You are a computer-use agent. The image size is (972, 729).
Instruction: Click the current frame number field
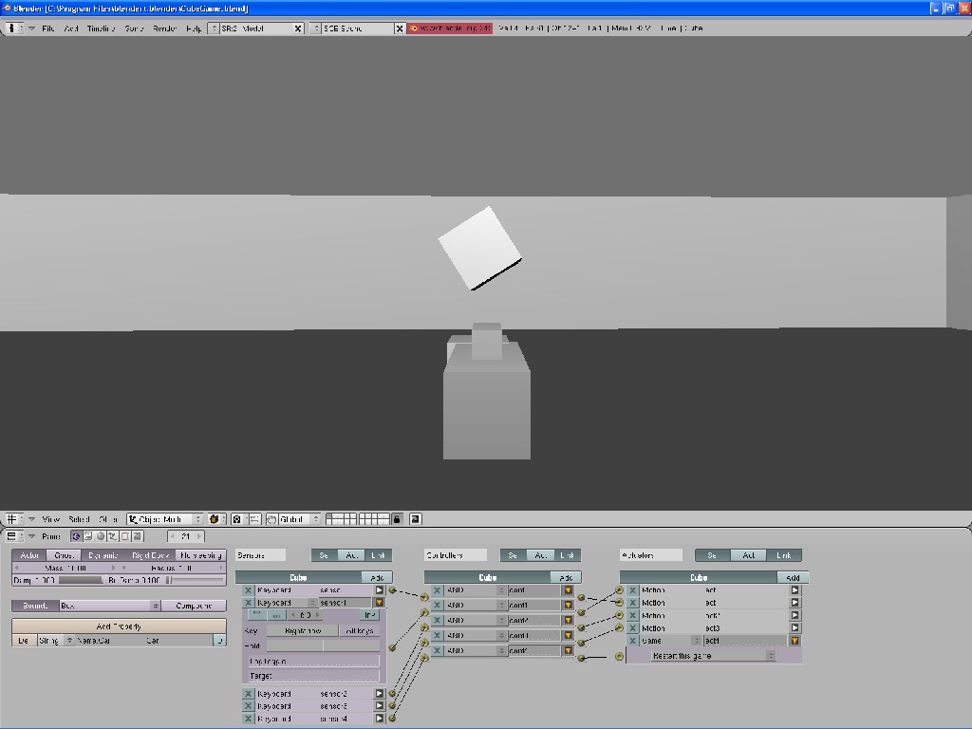click(185, 536)
